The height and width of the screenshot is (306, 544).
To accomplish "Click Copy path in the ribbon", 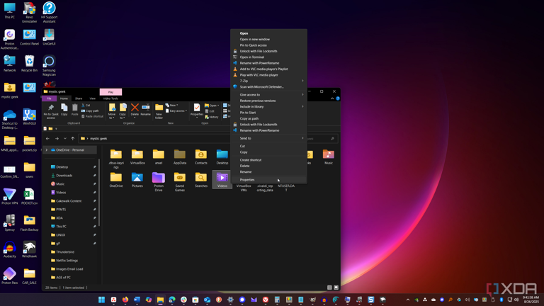I will (x=90, y=110).
